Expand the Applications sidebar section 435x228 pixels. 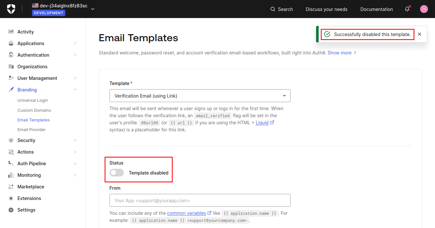point(75,43)
